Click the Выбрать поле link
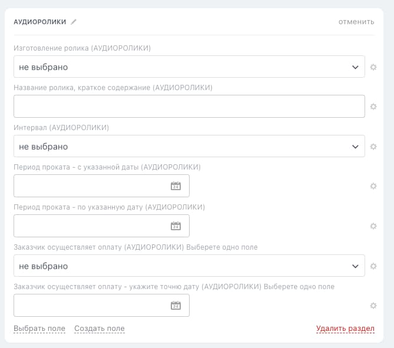The image size is (394, 348). (39, 329)
